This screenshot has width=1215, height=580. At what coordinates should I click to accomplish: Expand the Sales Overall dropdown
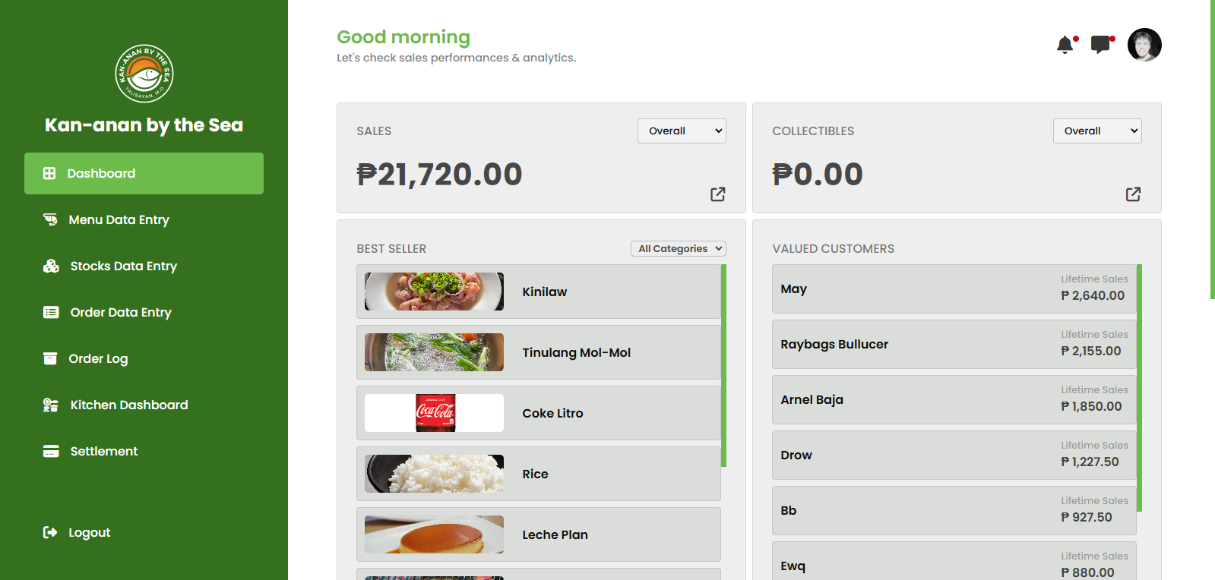[x=682, y=131]
